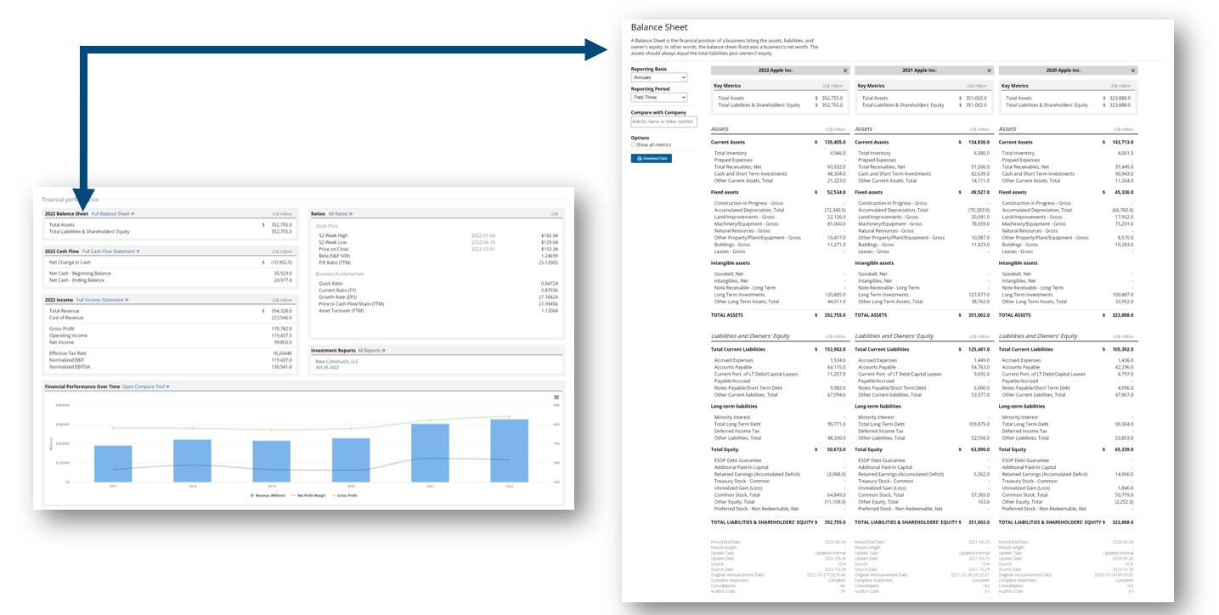This screenshot has width=1219, height=615.
Task: Open the All Reports link
Action: point(370,350)
